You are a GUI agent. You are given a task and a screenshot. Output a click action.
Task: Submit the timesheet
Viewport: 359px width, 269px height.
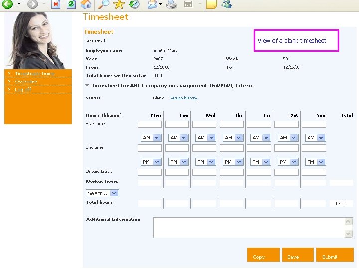pyautogui.click(x=335, y=255)
